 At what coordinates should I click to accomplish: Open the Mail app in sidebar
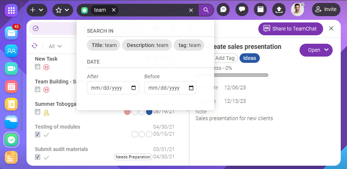[x=11, y=33]
